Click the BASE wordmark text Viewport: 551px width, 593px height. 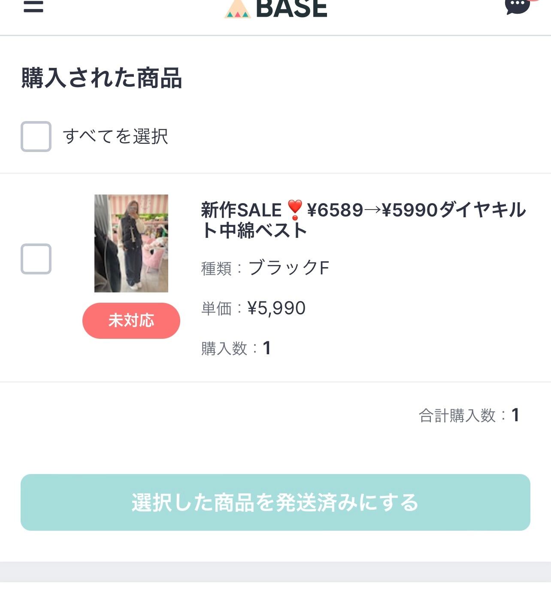coord(291,9)
